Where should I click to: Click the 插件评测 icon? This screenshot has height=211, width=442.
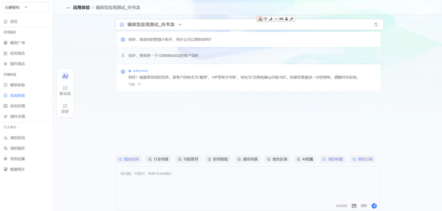tap(6, 117)
